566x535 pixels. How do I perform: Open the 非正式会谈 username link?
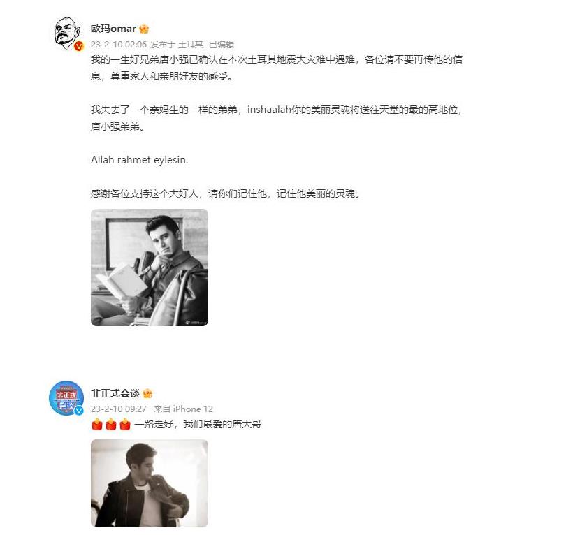[115, 393]
